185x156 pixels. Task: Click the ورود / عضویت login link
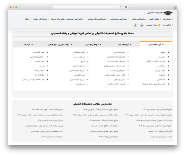152,25
